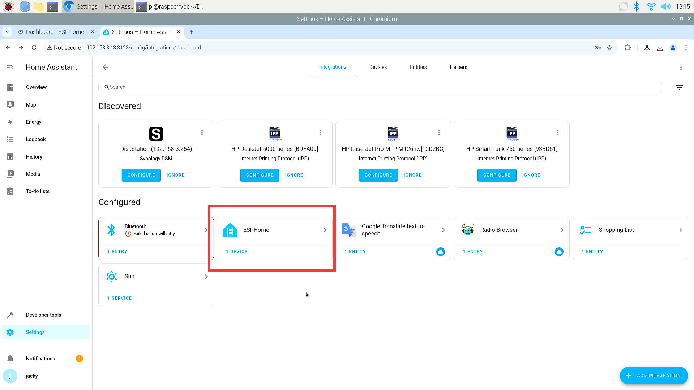Open the Wi-Fi tray icon
Screen dimensions: 694x390
pyautogui.click(x=651, y=6)
